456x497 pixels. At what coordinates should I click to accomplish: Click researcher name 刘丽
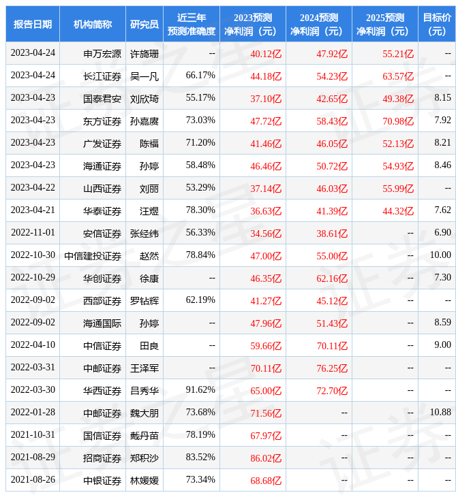click(x=149, y=189)
